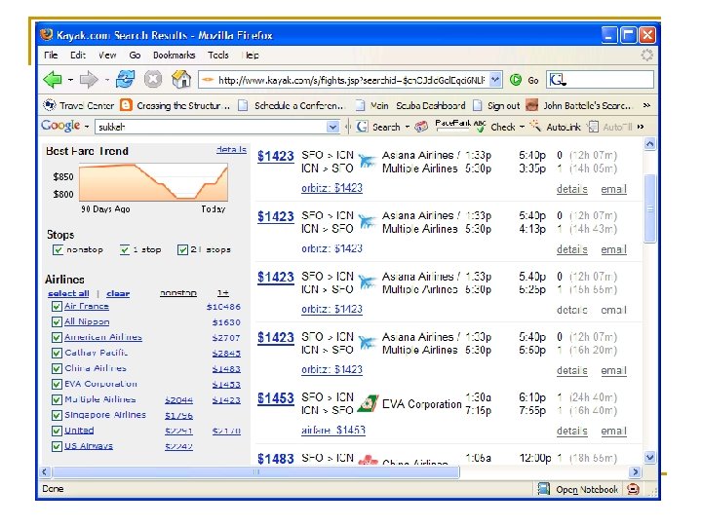Click the Stop loading icon
This screenshot has width=702, height=526.
[x=153, y=80]
